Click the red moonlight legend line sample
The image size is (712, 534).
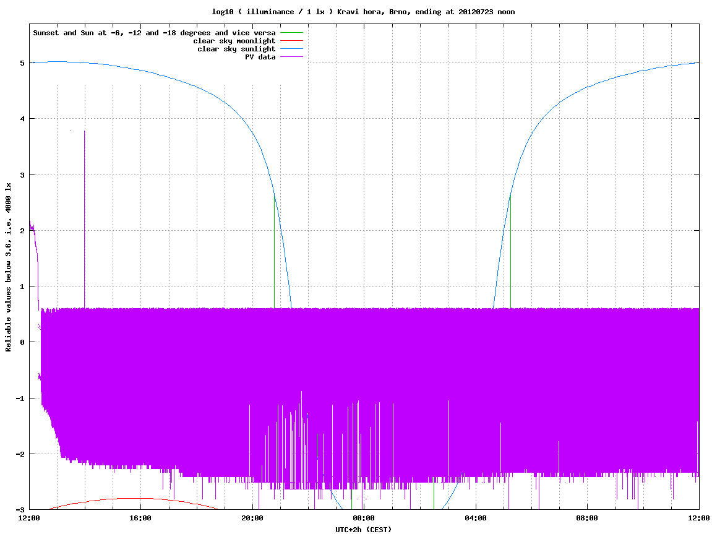tap(291, 41)
